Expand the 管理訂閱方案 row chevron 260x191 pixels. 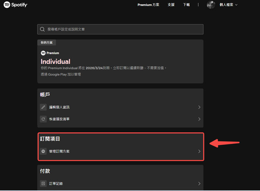coord(199,151)
